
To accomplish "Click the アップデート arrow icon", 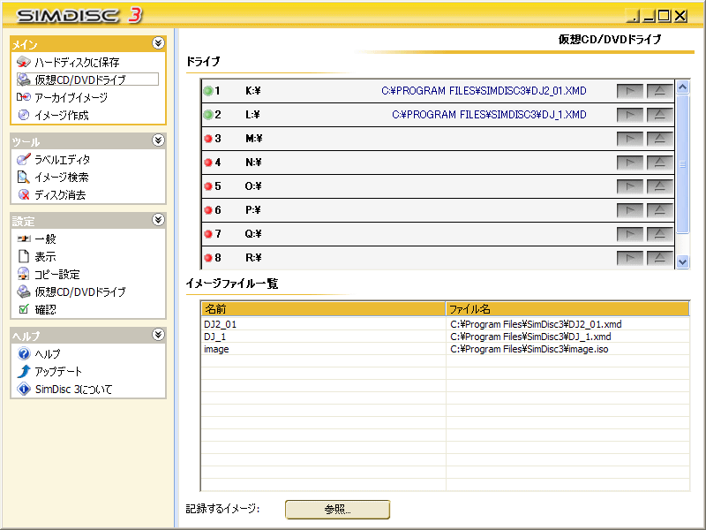I will pyautogui.click(x=24, y=371).
